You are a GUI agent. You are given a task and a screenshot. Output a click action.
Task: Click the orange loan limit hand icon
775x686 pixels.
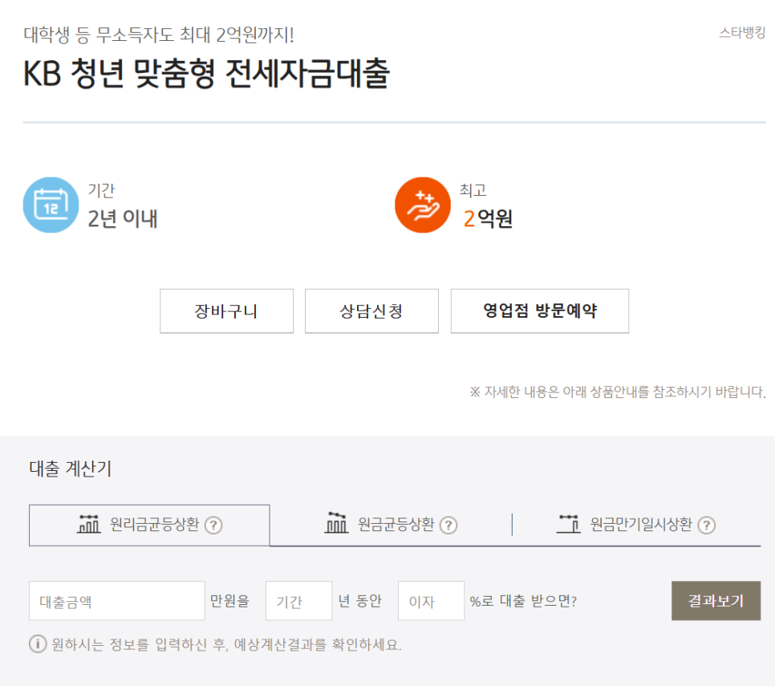click(423, 205)
